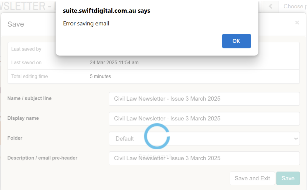The height and width of the screenshot is (191, 307).
Task: Select the "Error saving email" message text
Action: coord(86,24)
